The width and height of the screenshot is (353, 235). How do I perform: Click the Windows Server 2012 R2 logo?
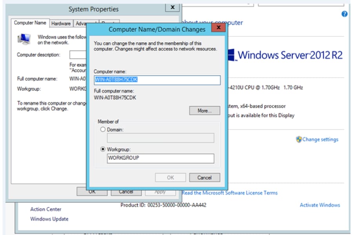285,55
